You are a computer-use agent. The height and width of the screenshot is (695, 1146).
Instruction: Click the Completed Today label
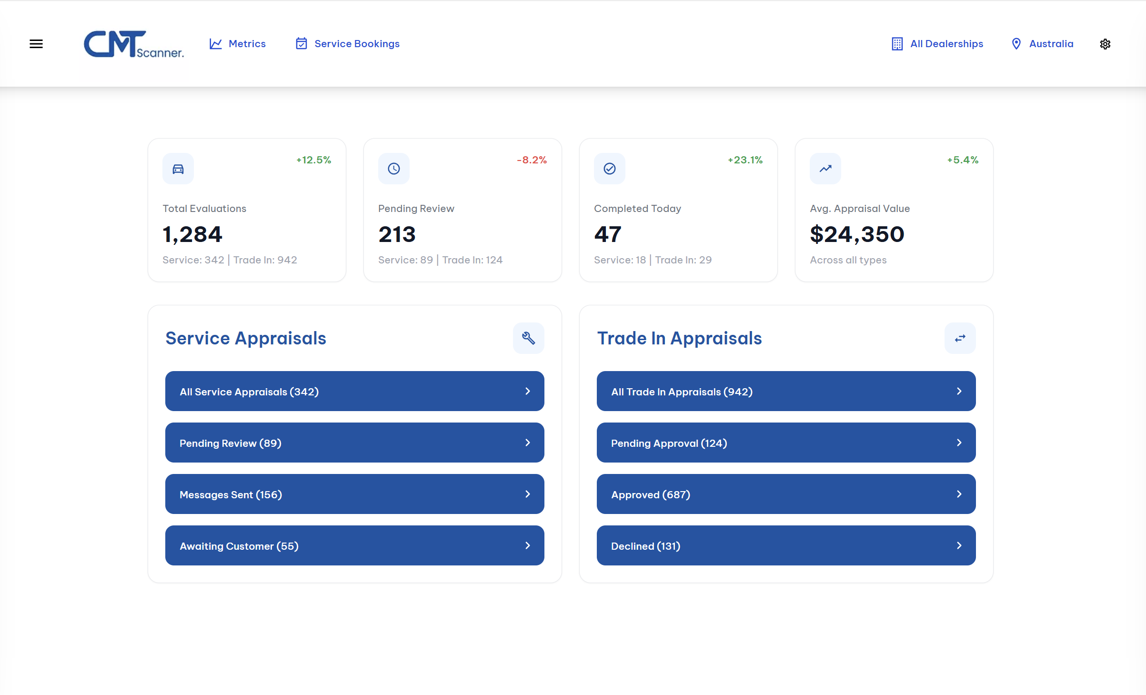pyautogui.click(x=637, y=209)
